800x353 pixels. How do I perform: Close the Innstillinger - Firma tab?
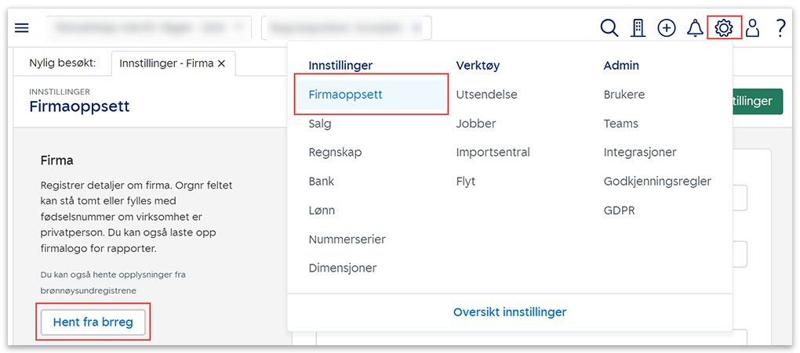coord(221,63)
